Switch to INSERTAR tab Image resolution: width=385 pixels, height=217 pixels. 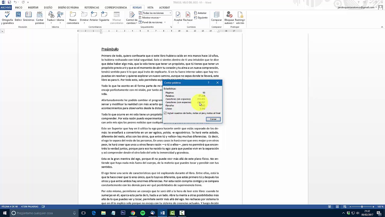pyautogui.click(x=33, y=8)
